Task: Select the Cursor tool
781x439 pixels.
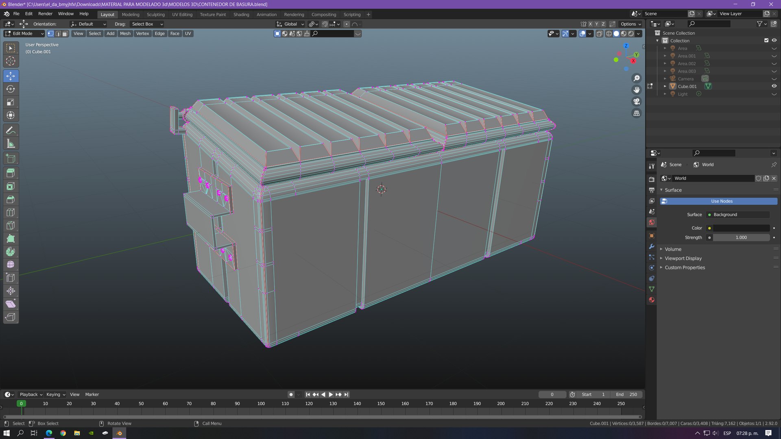Action: tap(11, 61)
